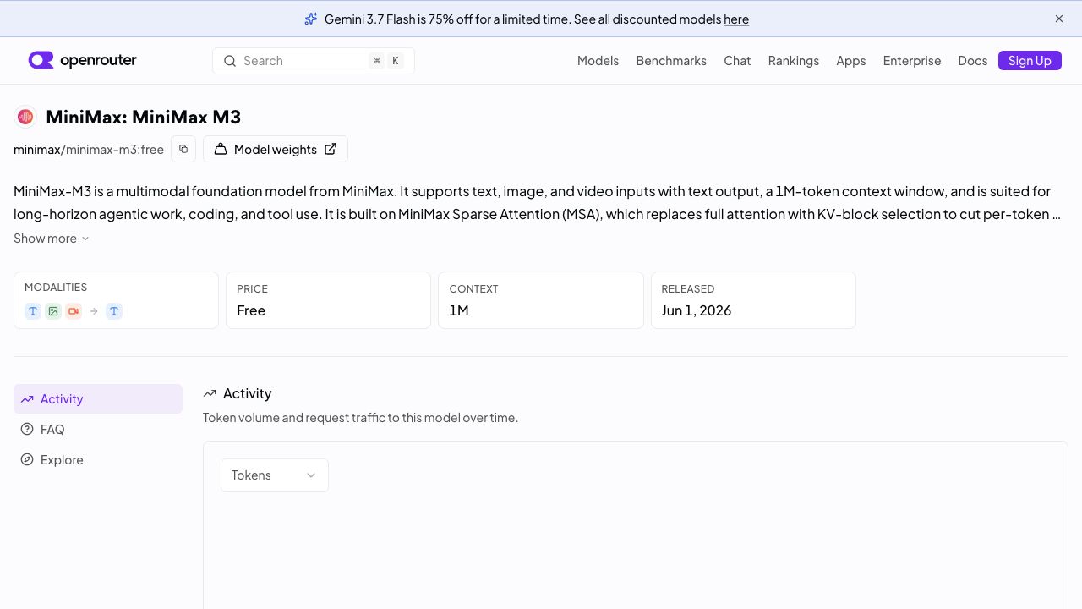Expand description with Show more

tap(52, 239)
